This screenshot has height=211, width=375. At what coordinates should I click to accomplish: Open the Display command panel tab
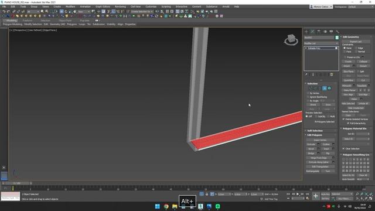(331, 32)
